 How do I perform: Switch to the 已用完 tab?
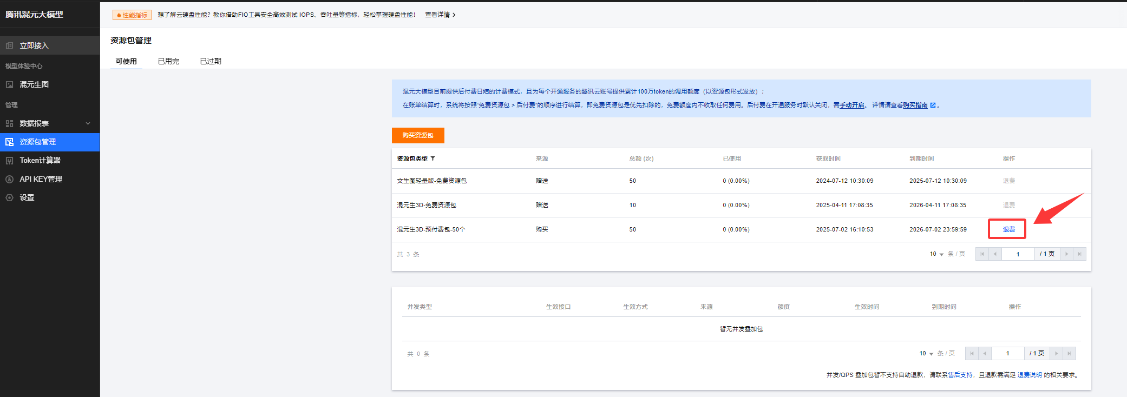(168, 61)
